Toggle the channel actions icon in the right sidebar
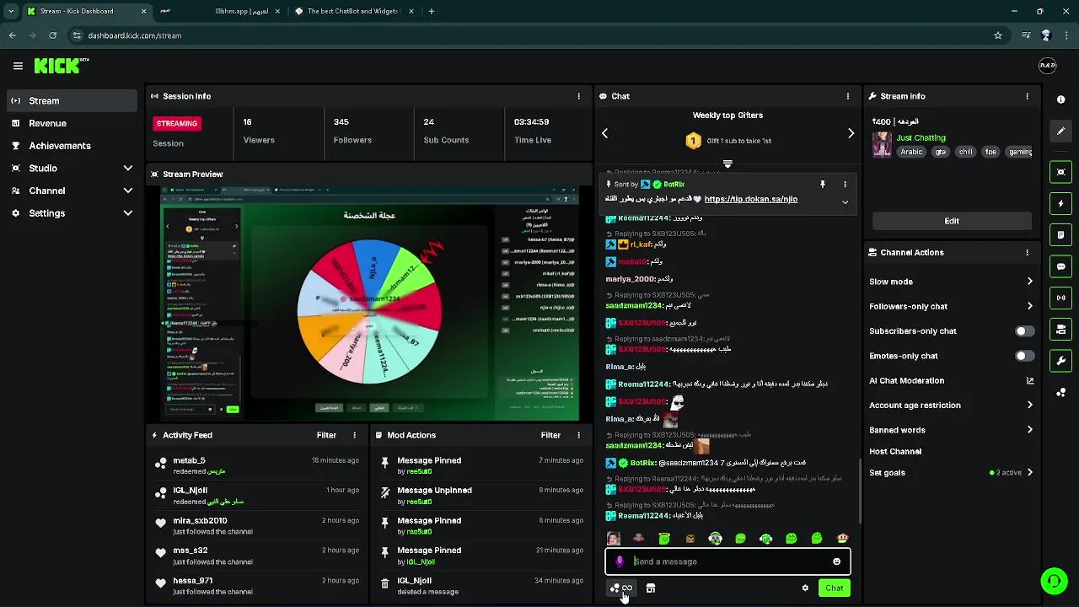Viewport: 1079px width, 607px height. pyautogui.click(x=1060, y=330)
